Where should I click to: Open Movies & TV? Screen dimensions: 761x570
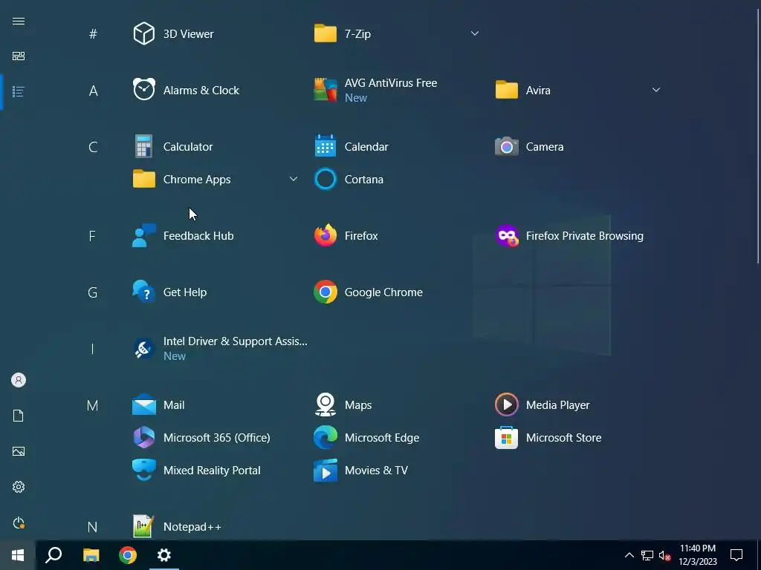(361, 470)
